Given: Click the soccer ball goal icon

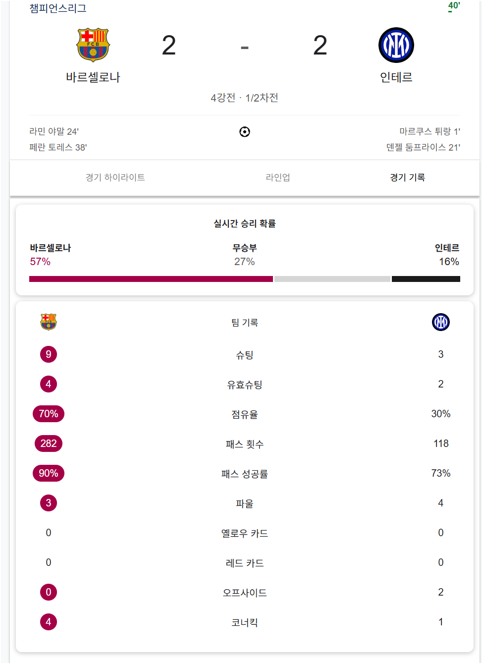Looking at the screenshot, I should pos(245,132).
